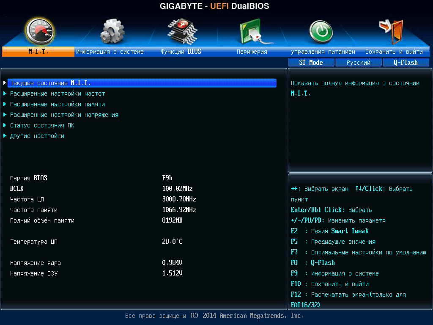Open Статус состояния ПК submenu
Image resolution: width=433 pixels, height=325 pixels.
(x=42, y=125)
